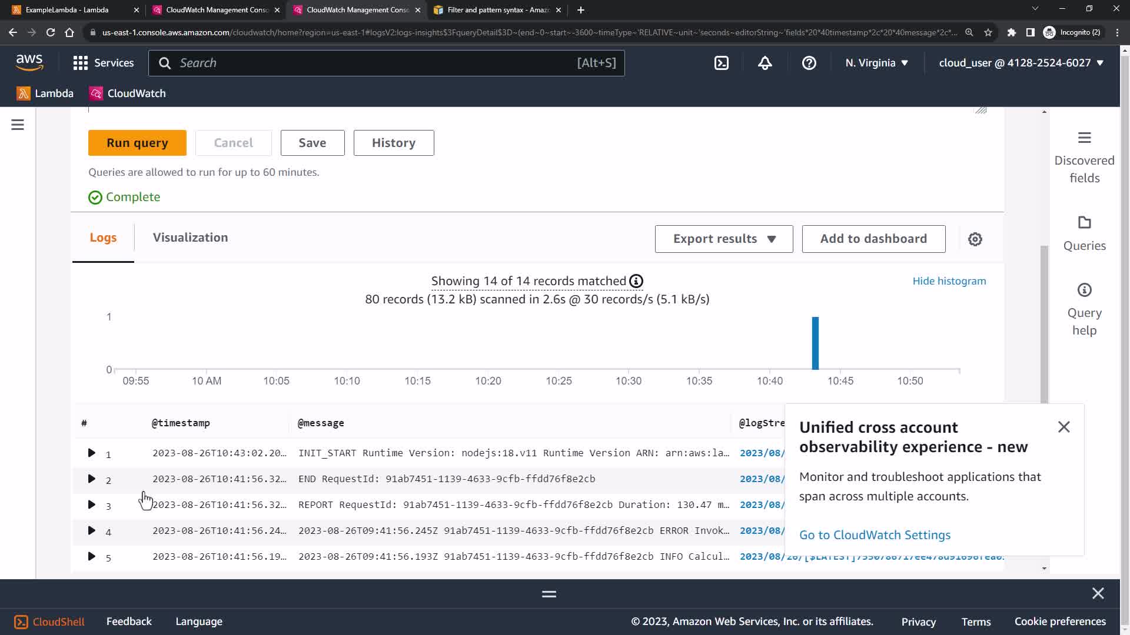Hide the histogram

coord(949,281)
